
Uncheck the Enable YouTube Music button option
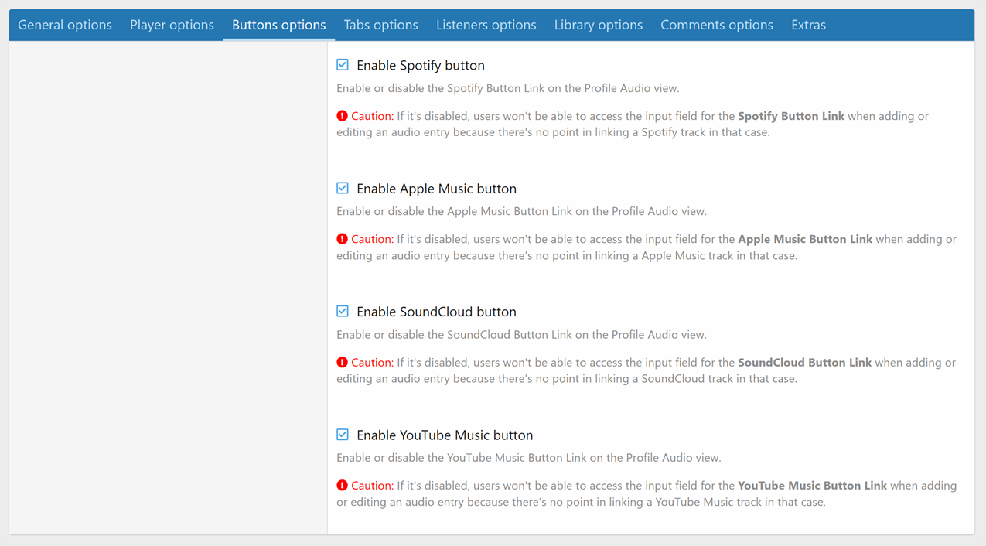pyautogui.click(x=342, y=435)
